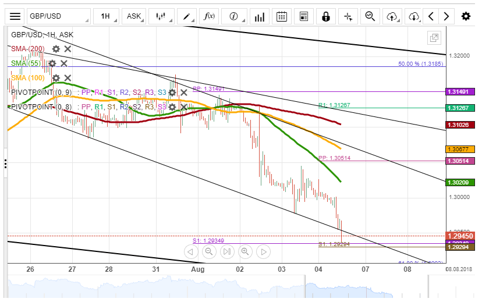Click the 1.31491 pivot price tag

coord(460,91)
